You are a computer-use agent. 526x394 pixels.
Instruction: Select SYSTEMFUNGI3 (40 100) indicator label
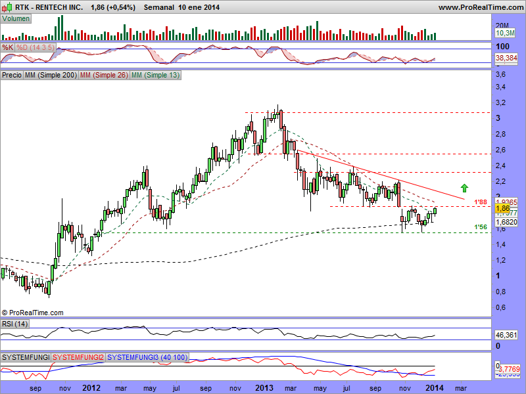pyautogui.click(x=147, y=357)
